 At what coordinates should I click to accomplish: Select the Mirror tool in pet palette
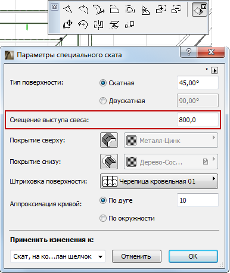pos(99,24)
